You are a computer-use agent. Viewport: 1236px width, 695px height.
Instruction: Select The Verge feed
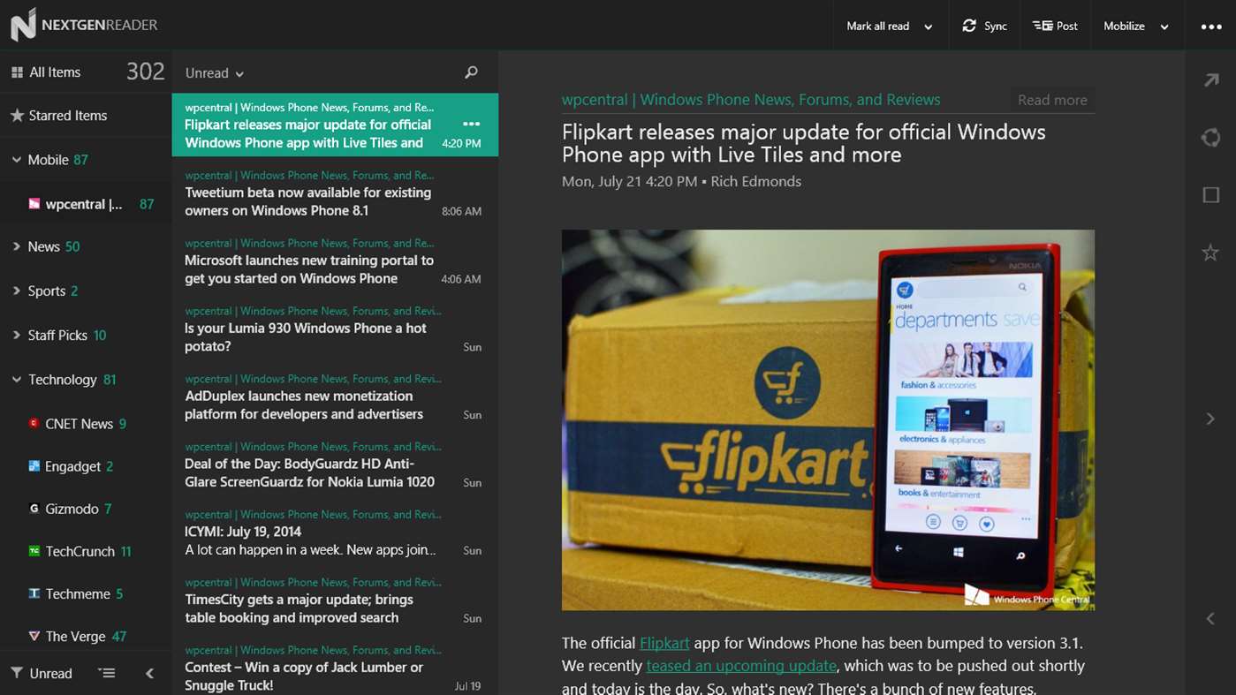pyautogui.click(x=86, y=636)
